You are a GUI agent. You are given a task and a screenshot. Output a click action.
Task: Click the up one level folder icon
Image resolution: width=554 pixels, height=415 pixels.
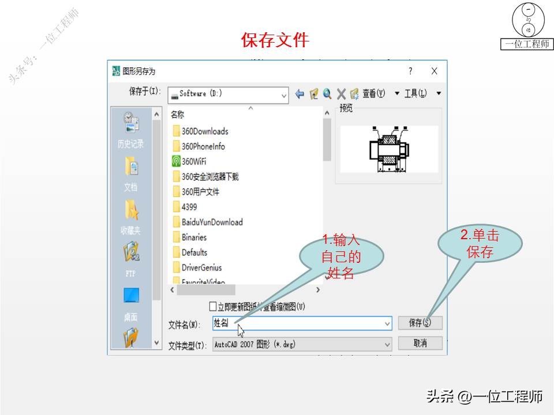pos(315,94)
